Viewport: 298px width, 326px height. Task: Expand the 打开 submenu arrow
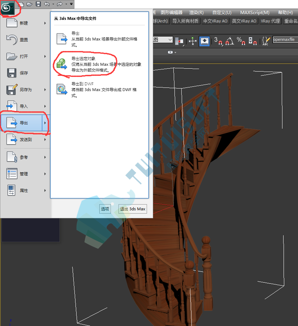(45, 56)
